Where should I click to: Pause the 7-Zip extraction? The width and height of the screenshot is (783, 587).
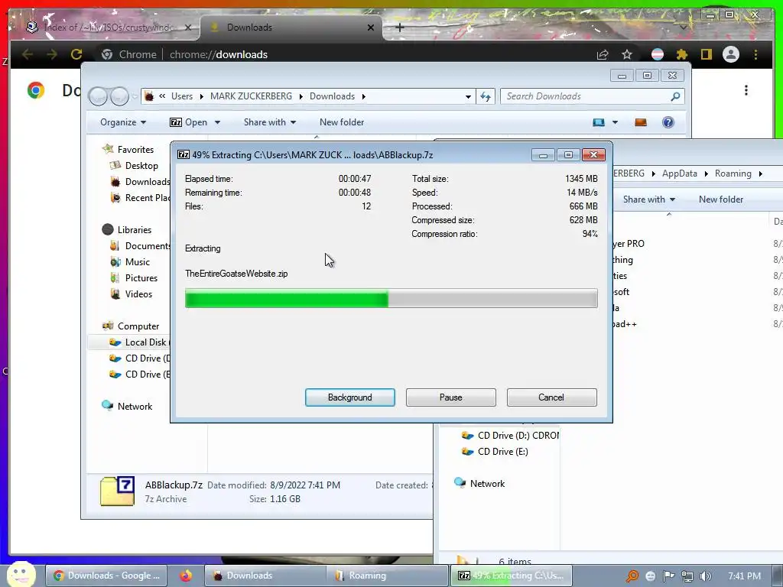tap(450, 397)
